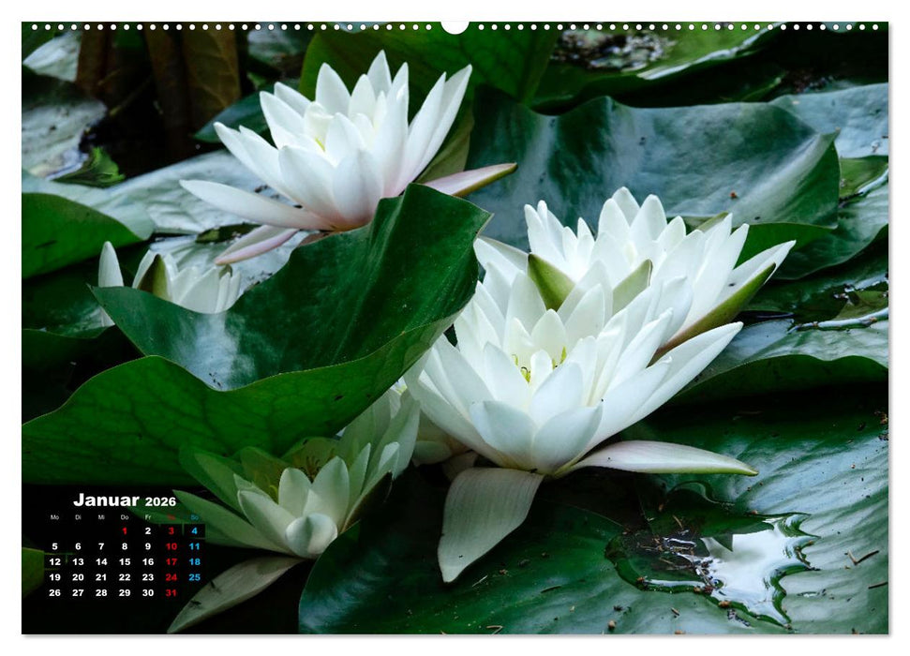Select the red holiday date 24

(172, 577)
